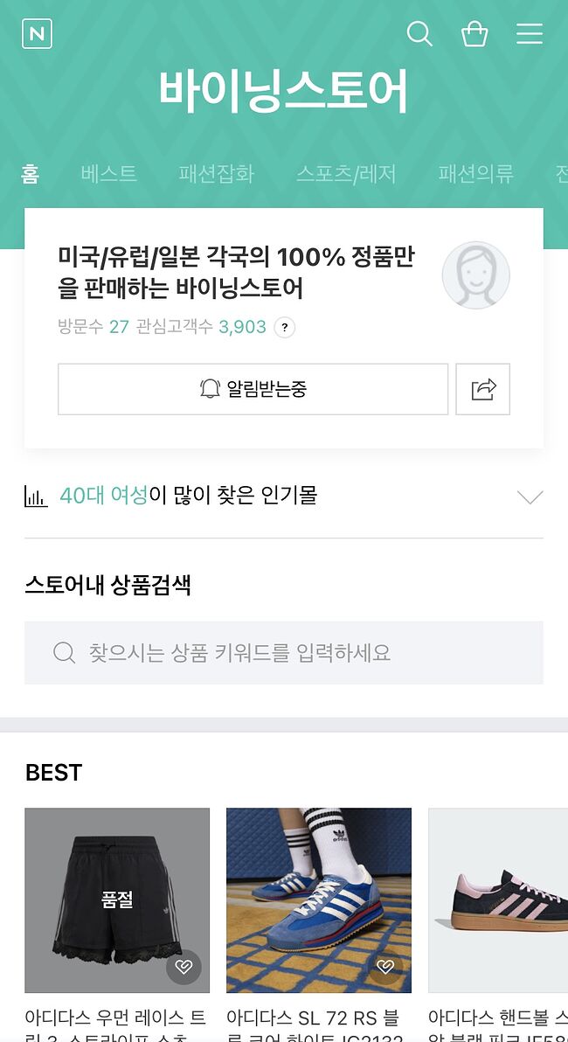The width and height of the screenshot is (568, 1042).
Task: Click the in-store product search field
Action: coord(284,653)
